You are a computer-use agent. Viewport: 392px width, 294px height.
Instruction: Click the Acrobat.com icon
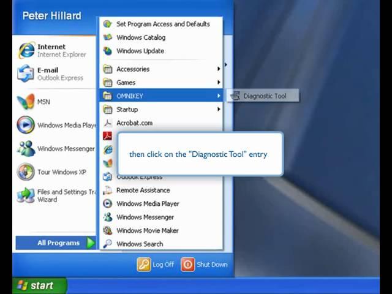tap(108, 123)
